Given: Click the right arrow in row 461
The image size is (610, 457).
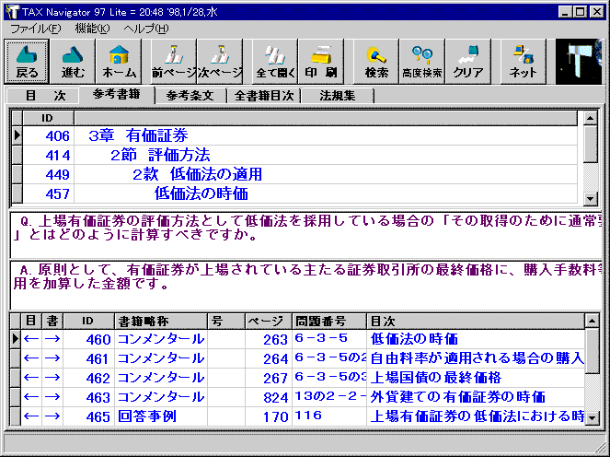Looking at the screenshot, I should pyautogui.click(x=52, y=358).
